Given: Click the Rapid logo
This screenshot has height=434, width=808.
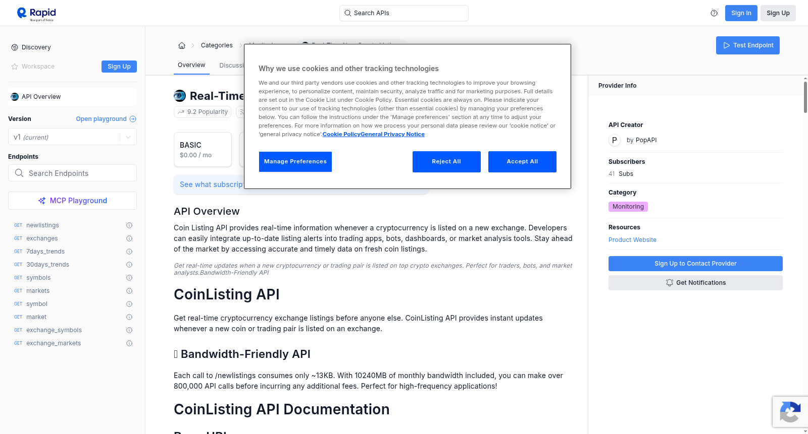Looking at the screenshot, I should pos(36,14).
